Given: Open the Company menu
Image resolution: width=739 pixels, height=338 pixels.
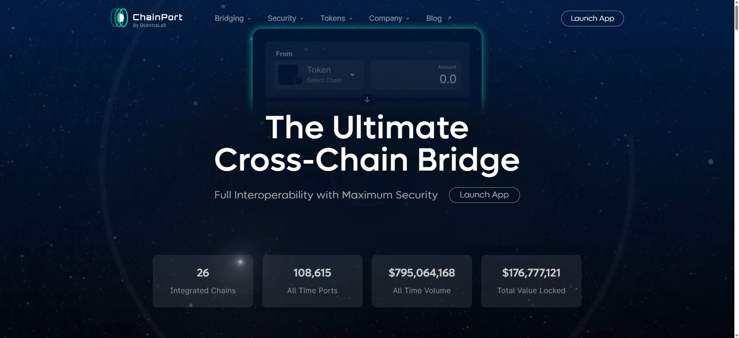Looking at the screenshot, I should (386, 18).
